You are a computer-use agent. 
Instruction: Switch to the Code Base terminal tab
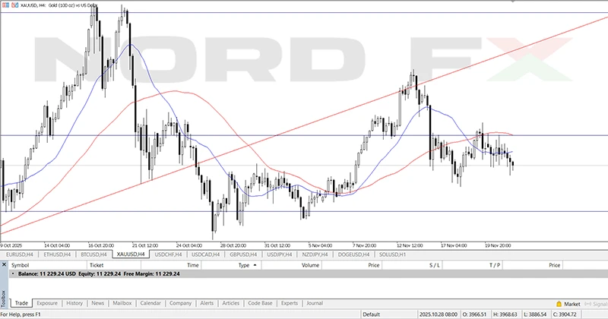(260, 303)
